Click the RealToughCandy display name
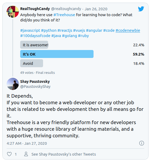The height and width of the screenshot is (163, 152). coord(35,9)
